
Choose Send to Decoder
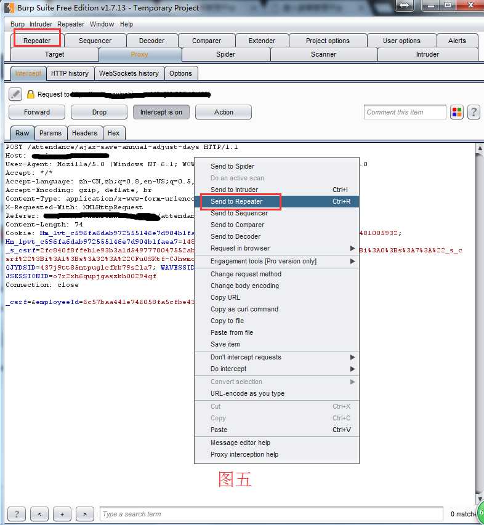pyautogui.click(x=276, y=237)
